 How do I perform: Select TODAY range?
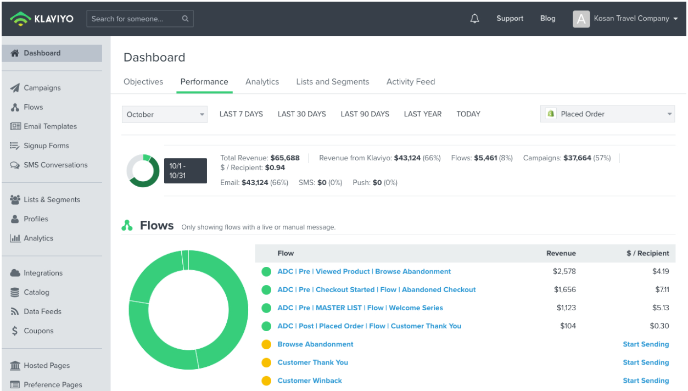point(468,114)
